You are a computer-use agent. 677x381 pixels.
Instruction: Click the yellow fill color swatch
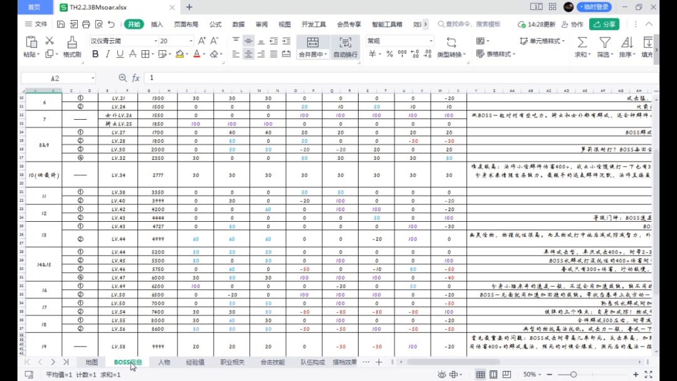pyautogui.click(x=180, y=55)
